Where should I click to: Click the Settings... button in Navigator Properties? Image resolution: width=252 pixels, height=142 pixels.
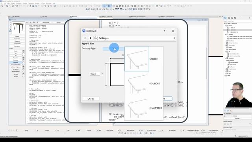(x=237, y=118)
